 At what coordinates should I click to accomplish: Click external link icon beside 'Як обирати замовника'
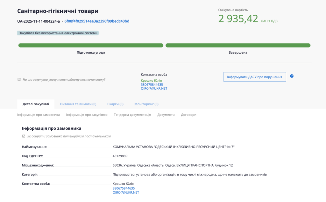click(x=24, y=136)
